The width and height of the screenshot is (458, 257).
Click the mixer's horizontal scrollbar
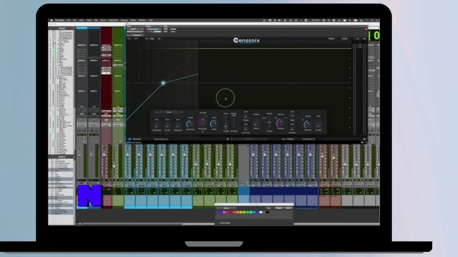pos(132,224)
